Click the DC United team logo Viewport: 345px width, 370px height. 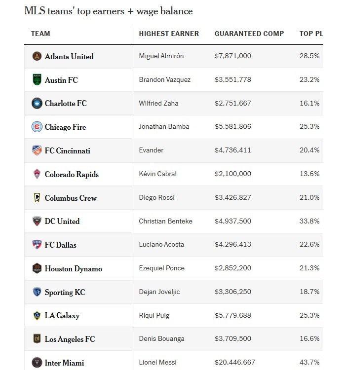(x=37, y=221)
